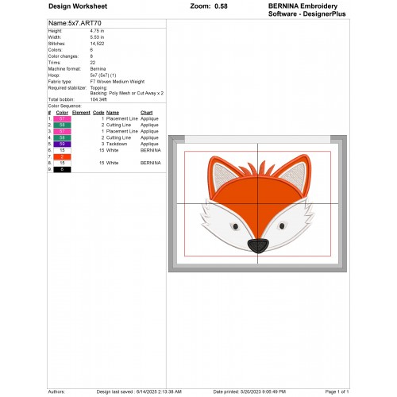Click the fox's black nose in preview
The width and height of the screenshot is (397, 397).
point(258,245)
